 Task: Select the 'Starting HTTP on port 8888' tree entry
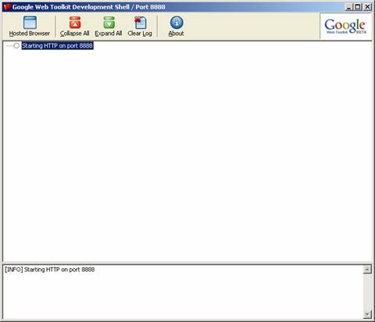pyautogui.click(x=57, y=45)
